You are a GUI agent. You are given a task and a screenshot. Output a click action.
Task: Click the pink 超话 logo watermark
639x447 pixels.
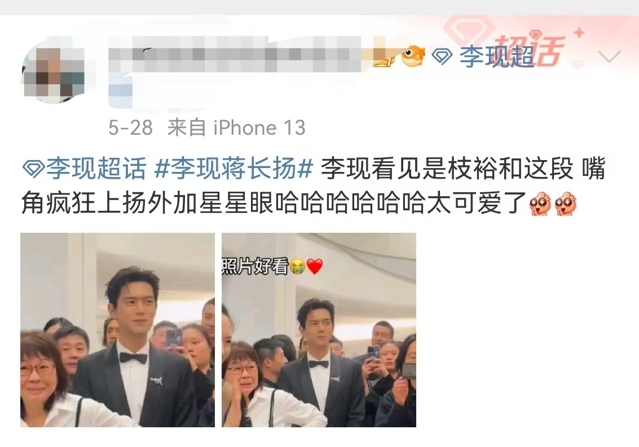click(530, 50)
